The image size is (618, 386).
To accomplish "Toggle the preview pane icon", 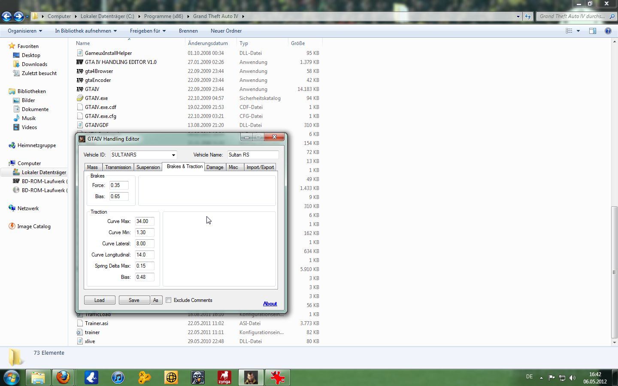I will click(x=593, y=31).
